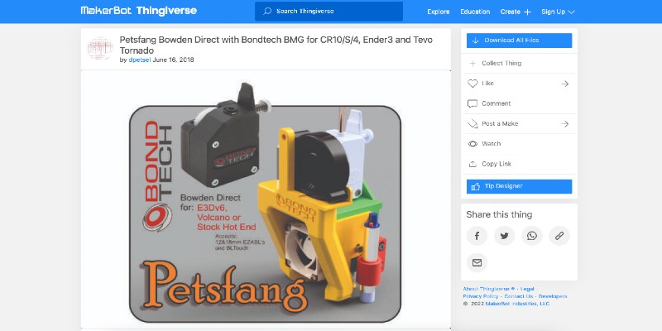The width and height of the screenshot is (662, 331).
Task: Click the magnifier icon in search bar
Action: tap(267, 12)
